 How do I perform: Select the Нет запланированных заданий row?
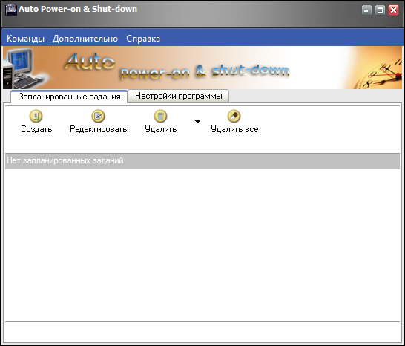(202, 161)
